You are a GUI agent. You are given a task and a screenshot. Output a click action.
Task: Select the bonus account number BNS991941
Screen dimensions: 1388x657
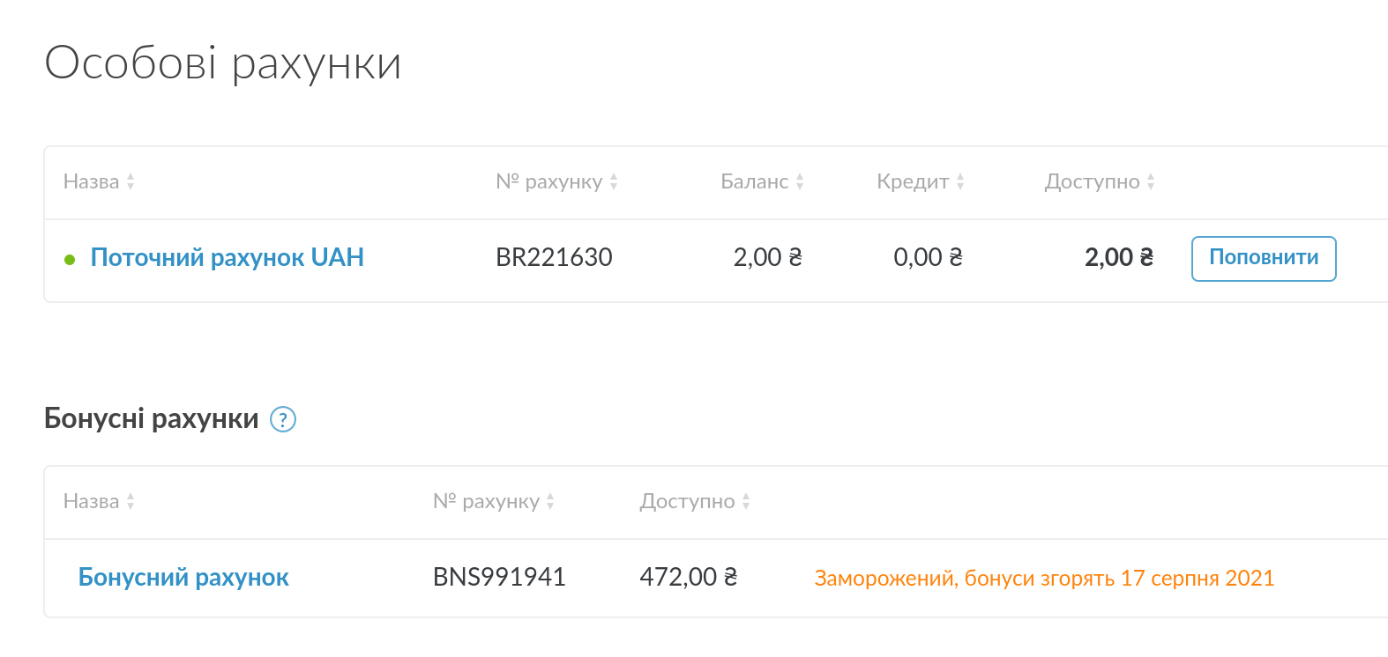click(499, 577)
